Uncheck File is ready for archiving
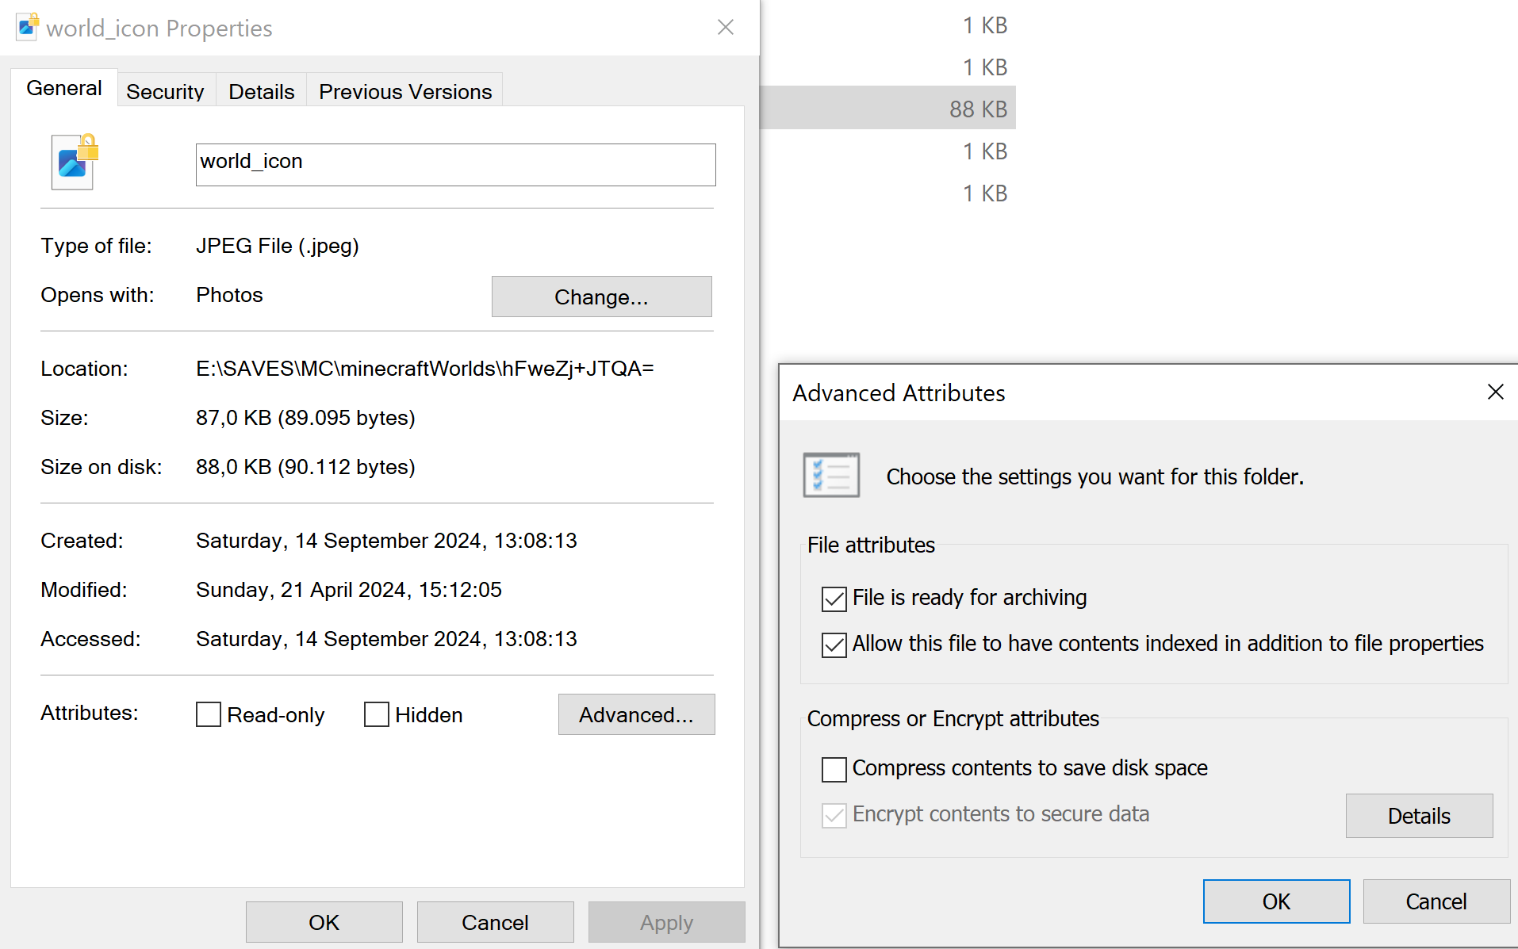This screenshot has height=949, width=1518. tap(834, 599)
